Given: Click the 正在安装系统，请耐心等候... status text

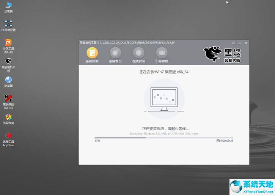Looking at the screenshot, I should click(165, 129).
